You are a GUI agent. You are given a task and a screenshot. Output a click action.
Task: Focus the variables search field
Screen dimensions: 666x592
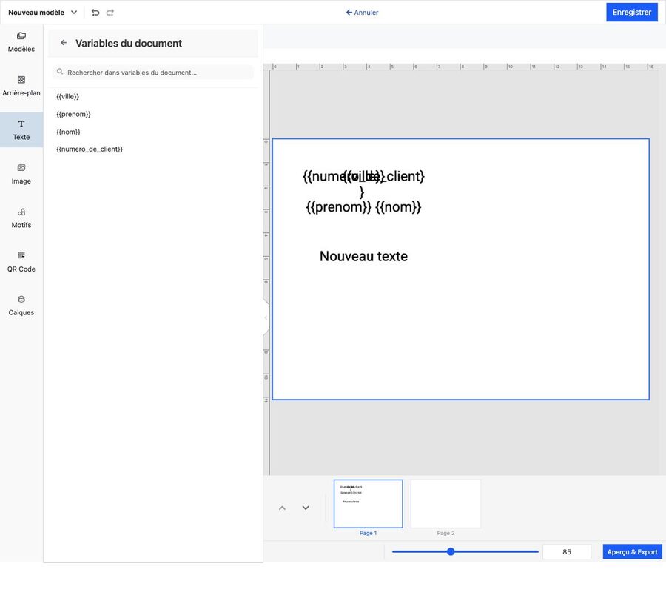coord(153,73)
